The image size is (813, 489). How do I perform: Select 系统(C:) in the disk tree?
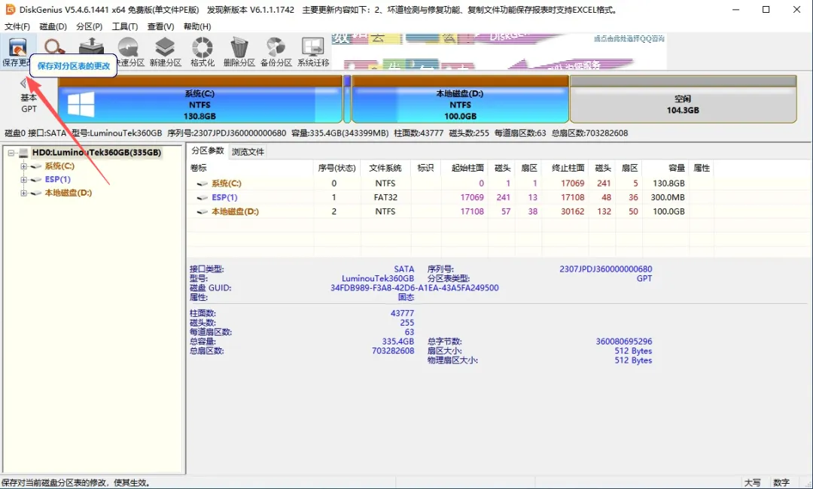(x=59, y=166)
